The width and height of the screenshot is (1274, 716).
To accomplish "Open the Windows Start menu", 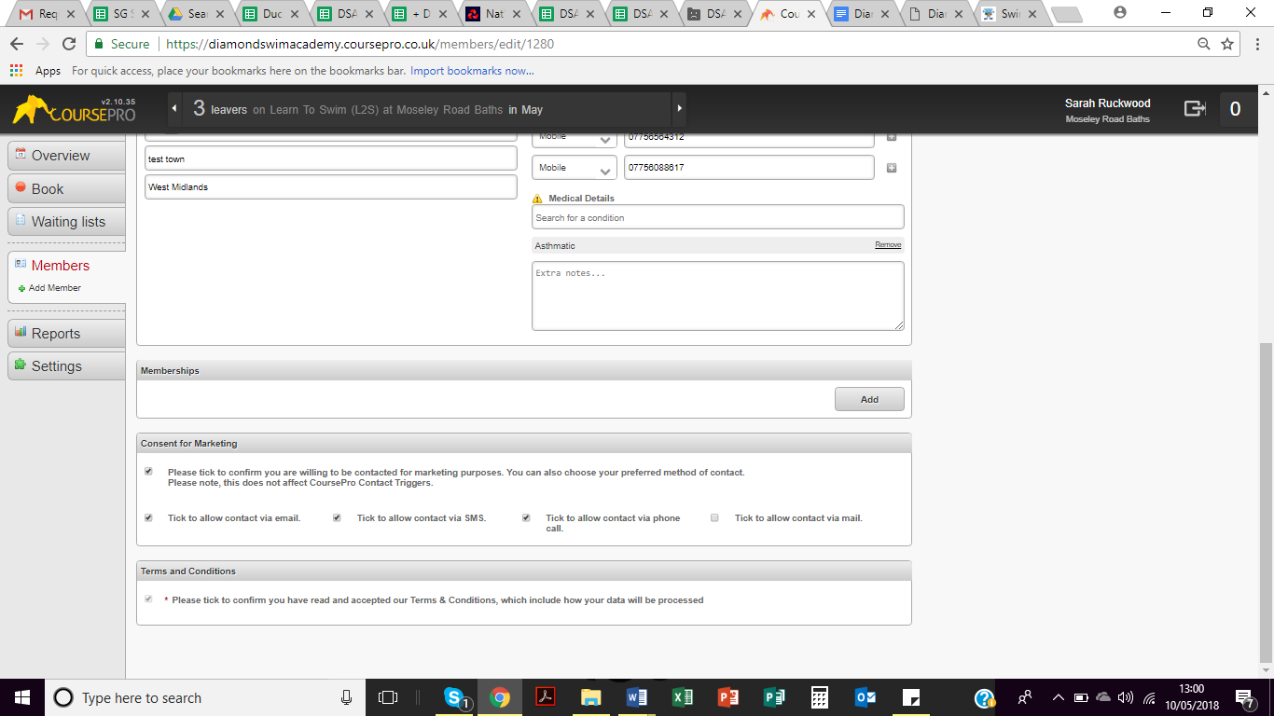I will point(21,697).
